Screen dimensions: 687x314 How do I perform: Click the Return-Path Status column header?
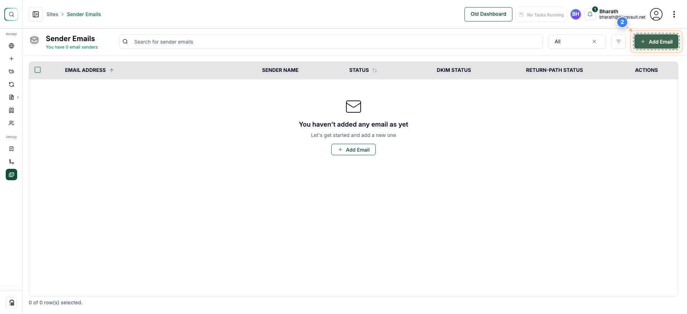554,70
